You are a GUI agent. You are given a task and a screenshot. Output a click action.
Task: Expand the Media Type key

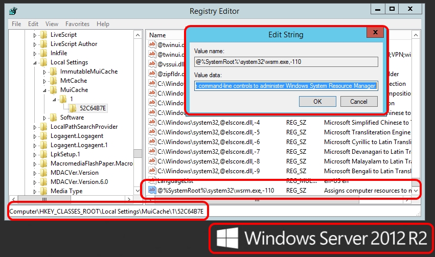(35, 191)
